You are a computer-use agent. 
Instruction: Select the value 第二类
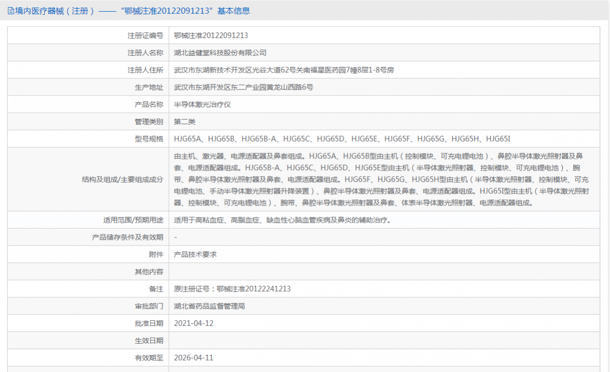(185, 122)
